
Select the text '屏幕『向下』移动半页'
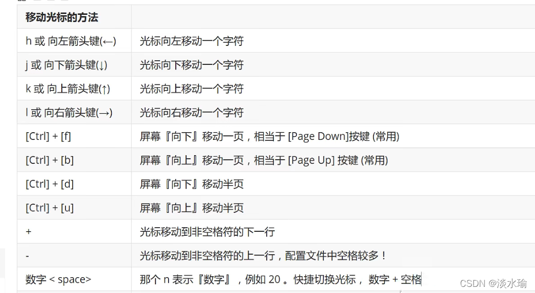192,184
